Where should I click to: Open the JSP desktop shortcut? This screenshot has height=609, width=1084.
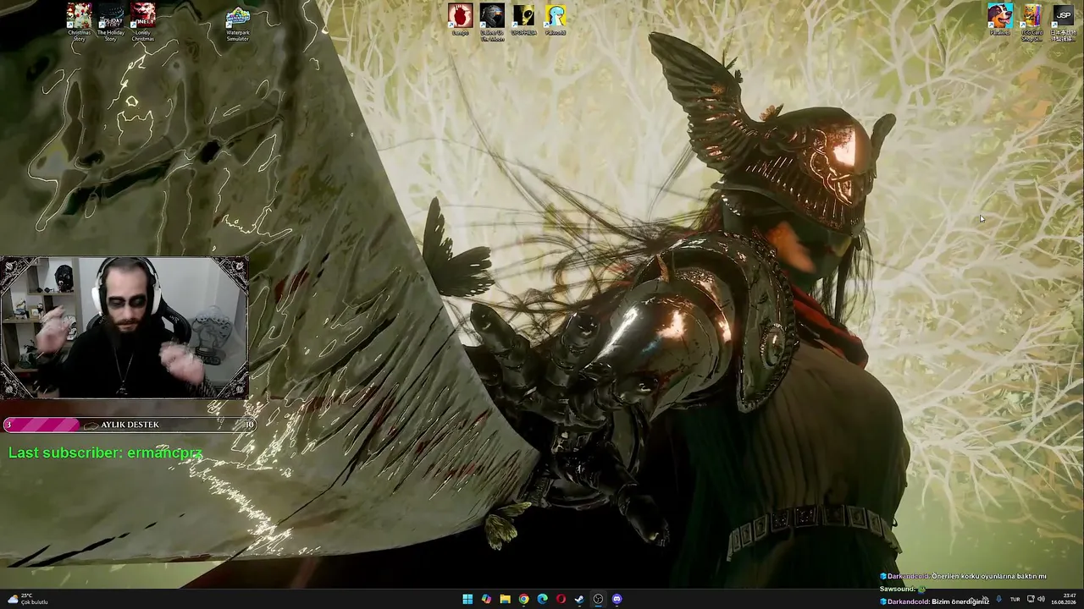(x=1063, y=22)
